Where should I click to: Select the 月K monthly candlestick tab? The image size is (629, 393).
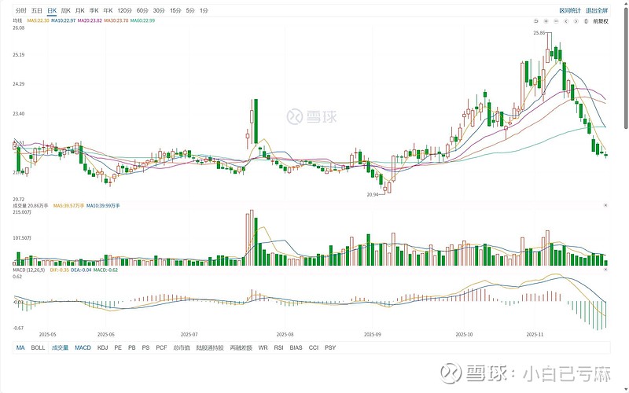(80, 10)
